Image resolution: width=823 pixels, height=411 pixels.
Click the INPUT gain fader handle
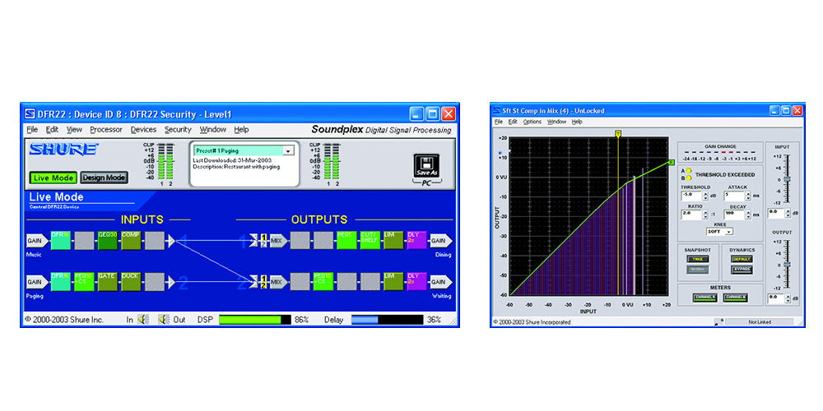coord(787,180)
